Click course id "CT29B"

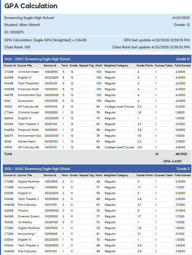[9, 187]
